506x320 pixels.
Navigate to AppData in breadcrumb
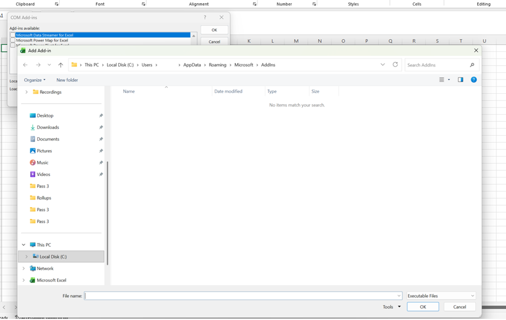[192, 65]
